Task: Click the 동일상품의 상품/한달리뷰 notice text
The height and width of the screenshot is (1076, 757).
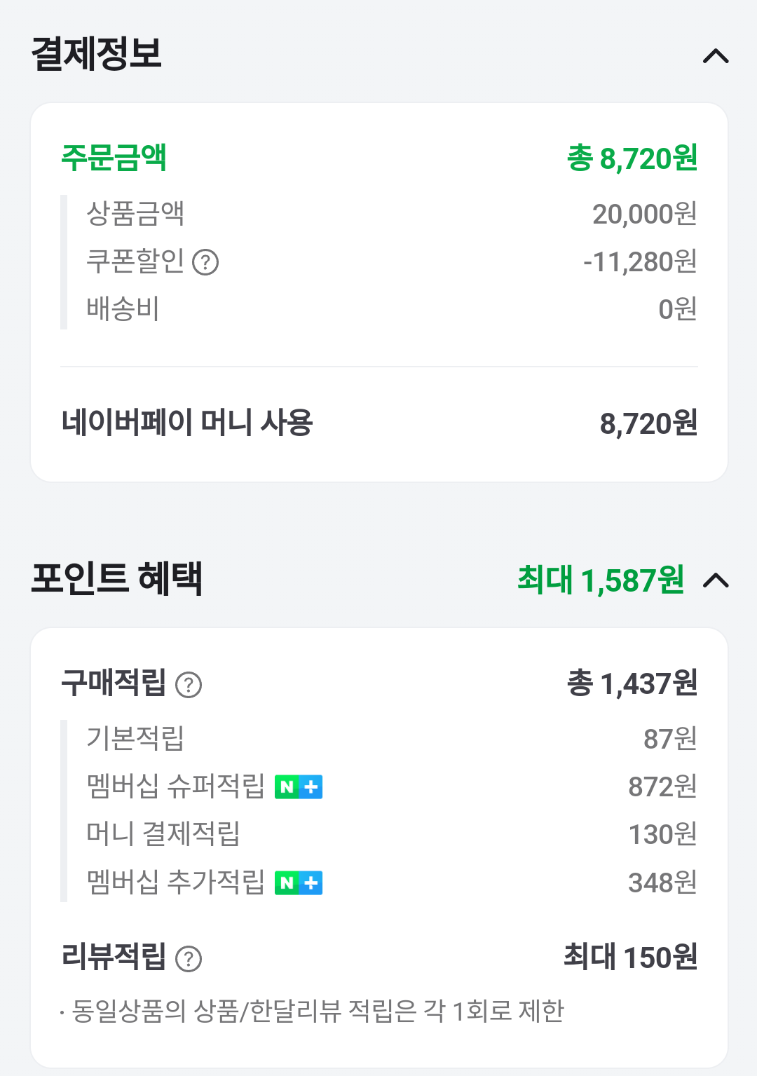Action: point(318,1012)
